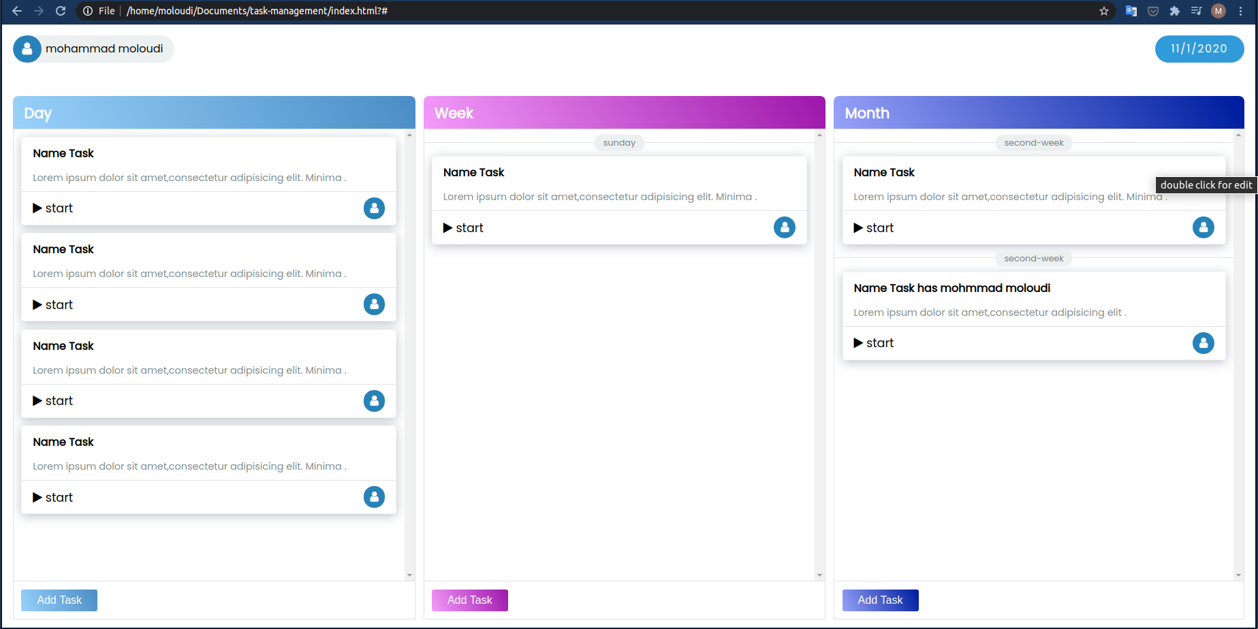Click the person icon on the first Day task

(x=374, y=208)
